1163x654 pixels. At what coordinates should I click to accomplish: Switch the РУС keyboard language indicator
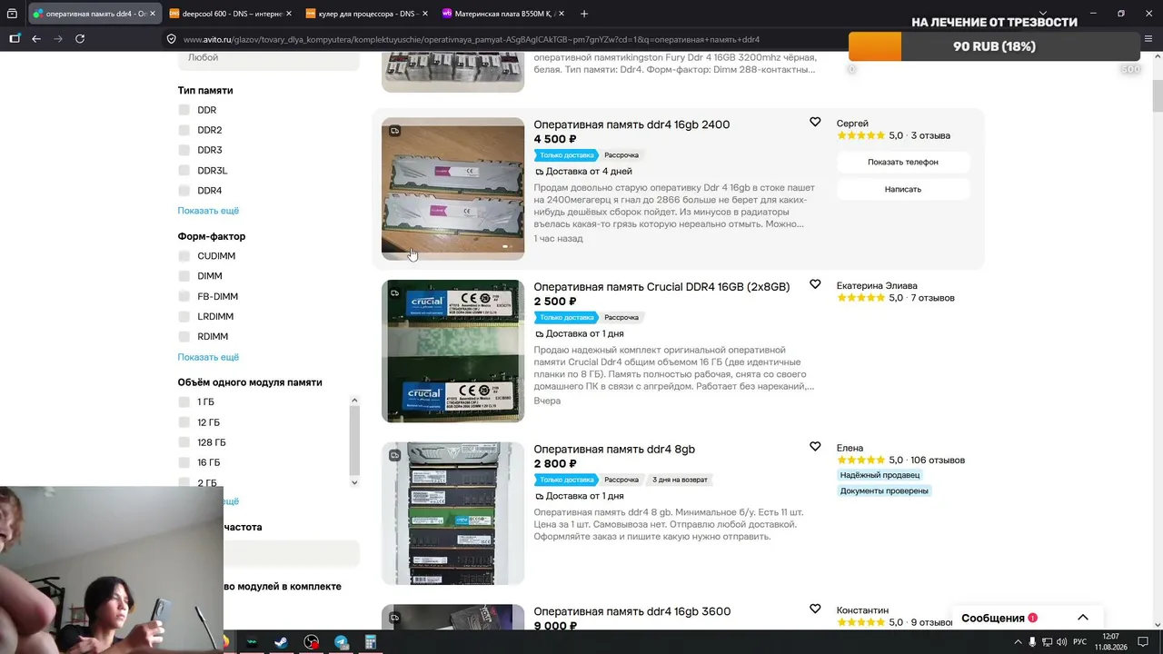pos(1080,642)
